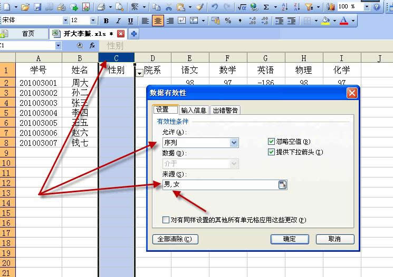
Task: Open the zoom percentage dropdown
Action: point(367,7)
